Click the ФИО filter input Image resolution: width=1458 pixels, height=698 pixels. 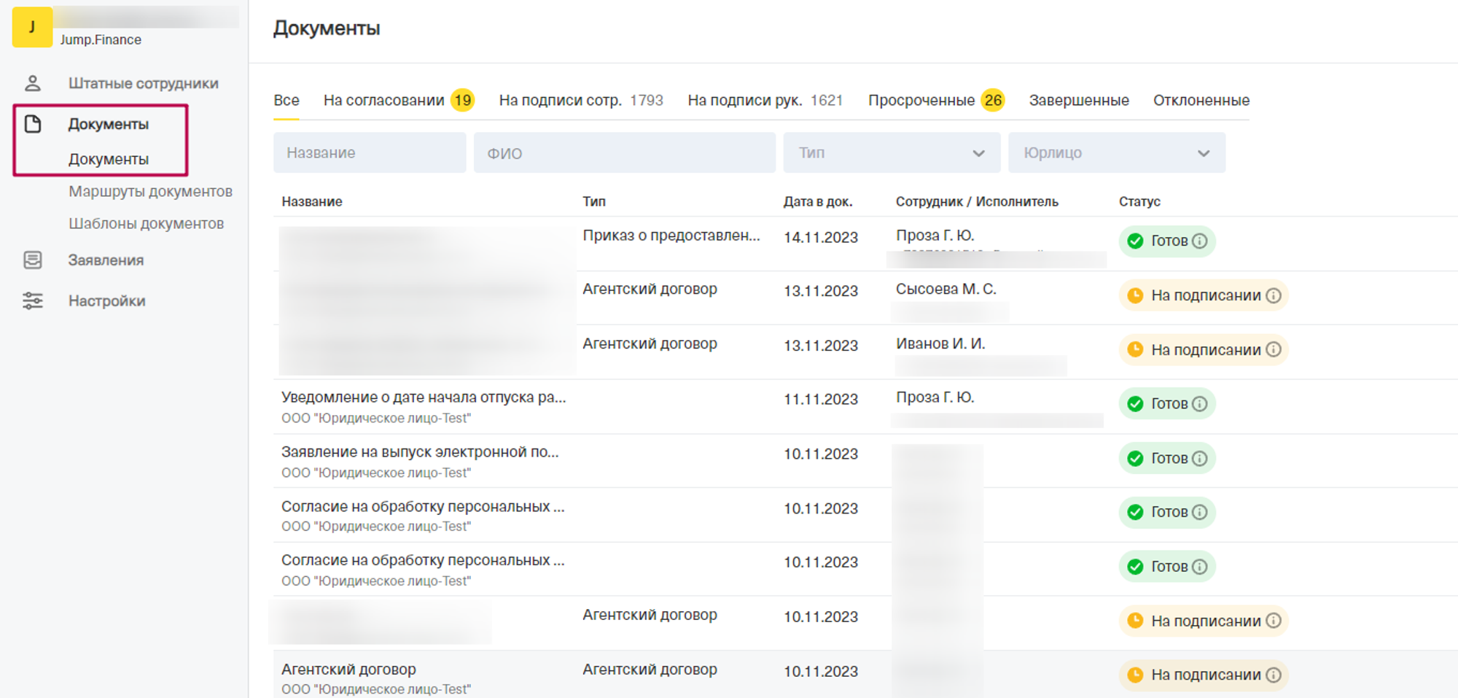coord(624,153)
